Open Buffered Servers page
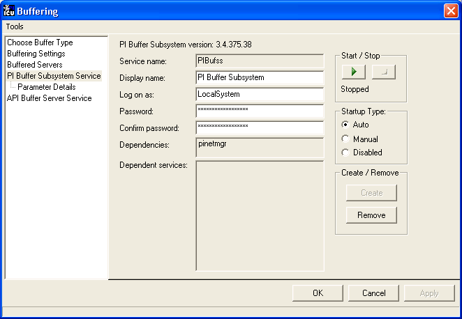Image resolution: width=462 pixels, height=319 pixels. point(35,65)
